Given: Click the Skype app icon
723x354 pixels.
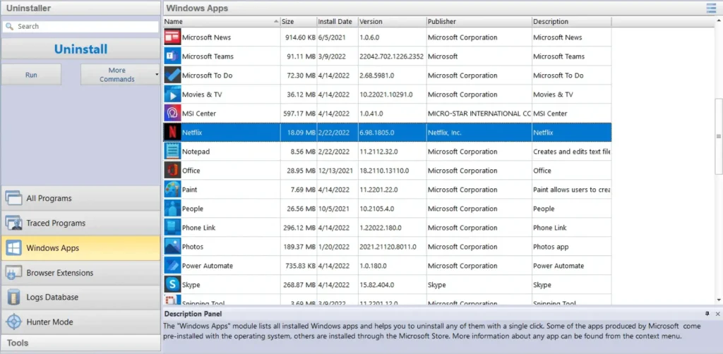Looking at the screenshot, I should click(x=172, y=284).
